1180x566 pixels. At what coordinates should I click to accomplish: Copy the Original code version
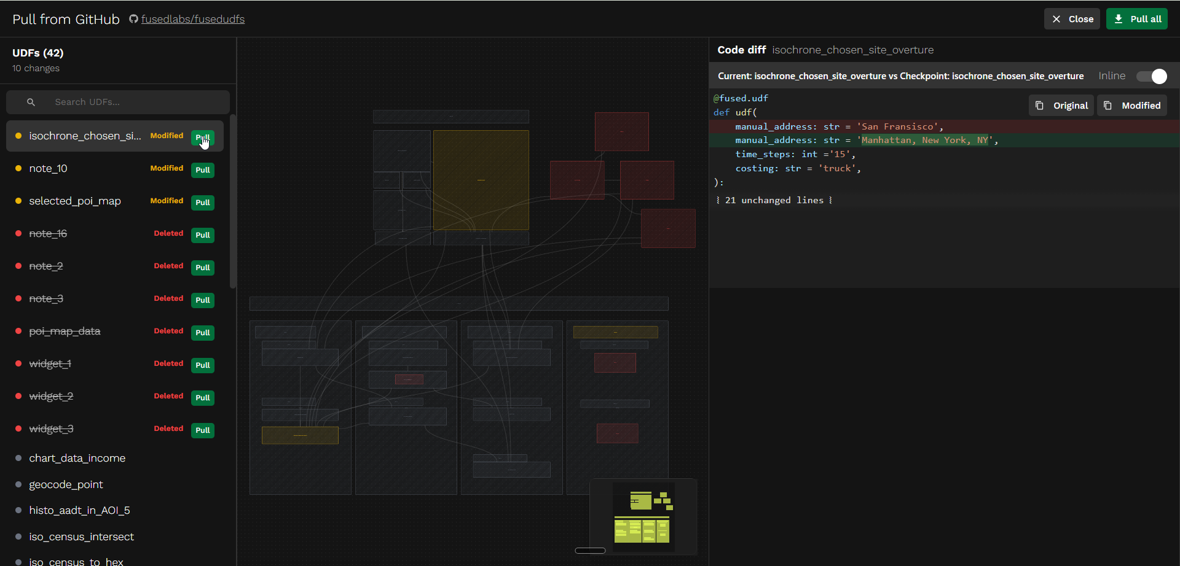point(1061,106)
